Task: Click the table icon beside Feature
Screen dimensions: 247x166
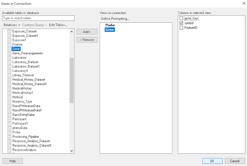Action: coord(10,45)
